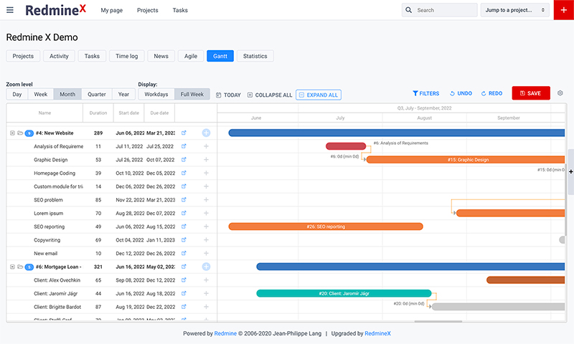The image size is (574, 344).
Task: Open external link icon for SEO problem row
Action: 184,200
